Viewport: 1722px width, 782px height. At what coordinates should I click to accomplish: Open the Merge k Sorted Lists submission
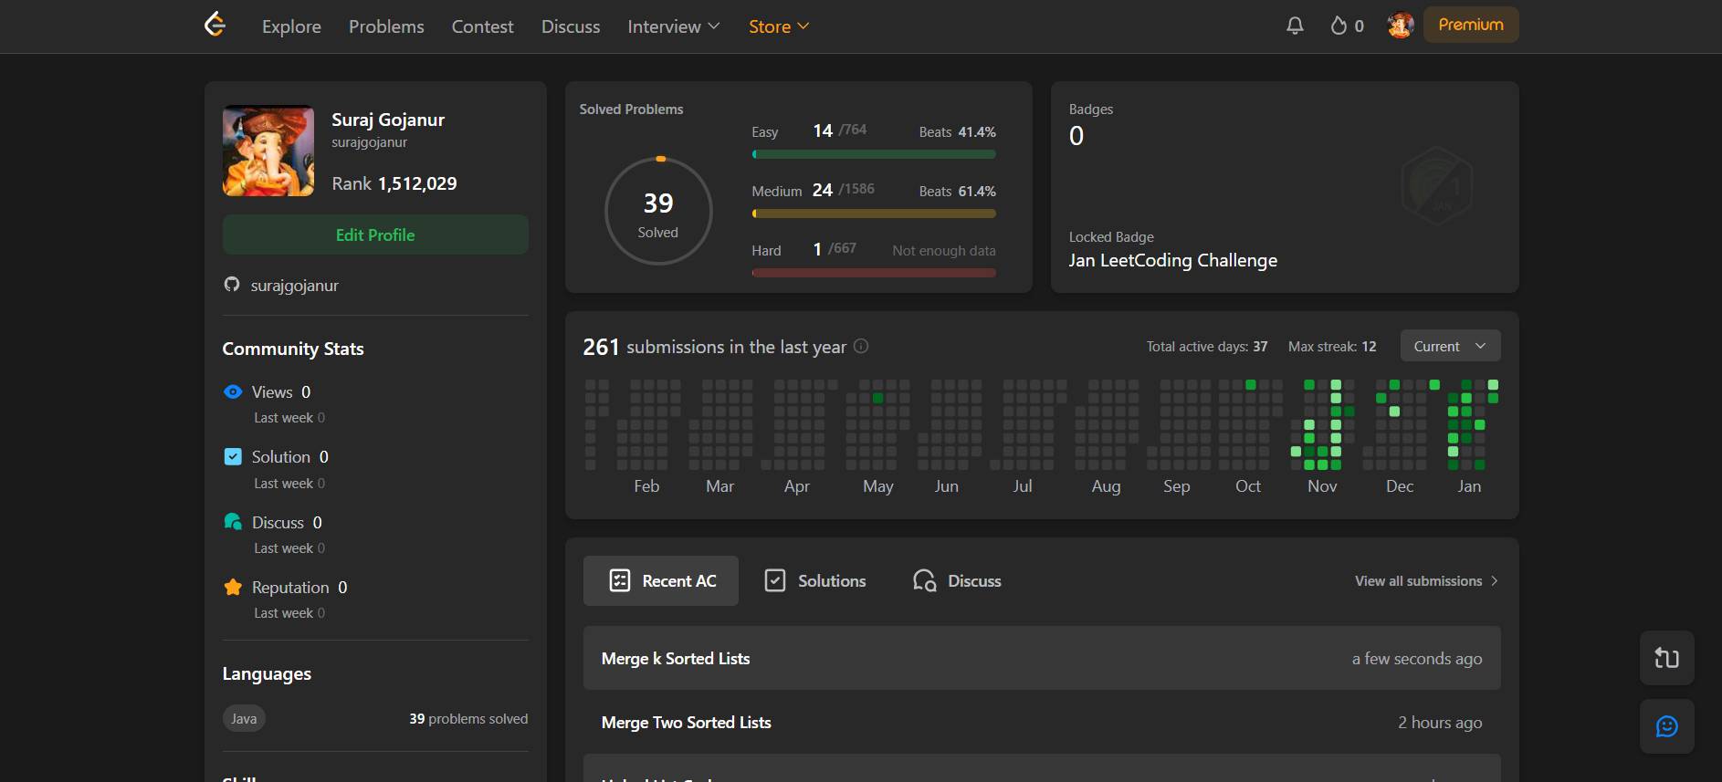[676, 659]
